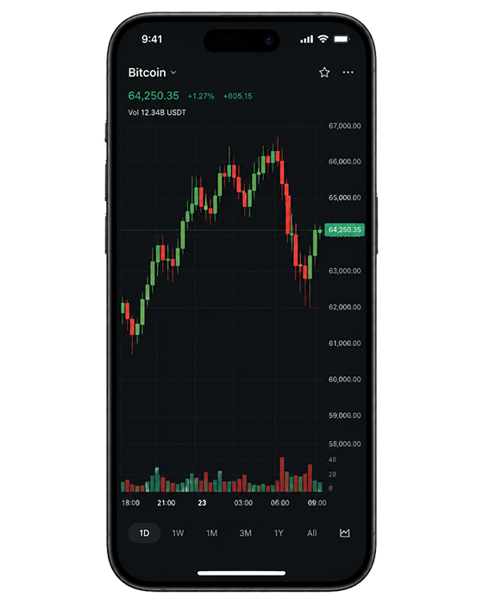Tap the Vol 12.34B USDT text
This screenshot has height=604, width=483.
pyautogui.click(x=157, y=112)
